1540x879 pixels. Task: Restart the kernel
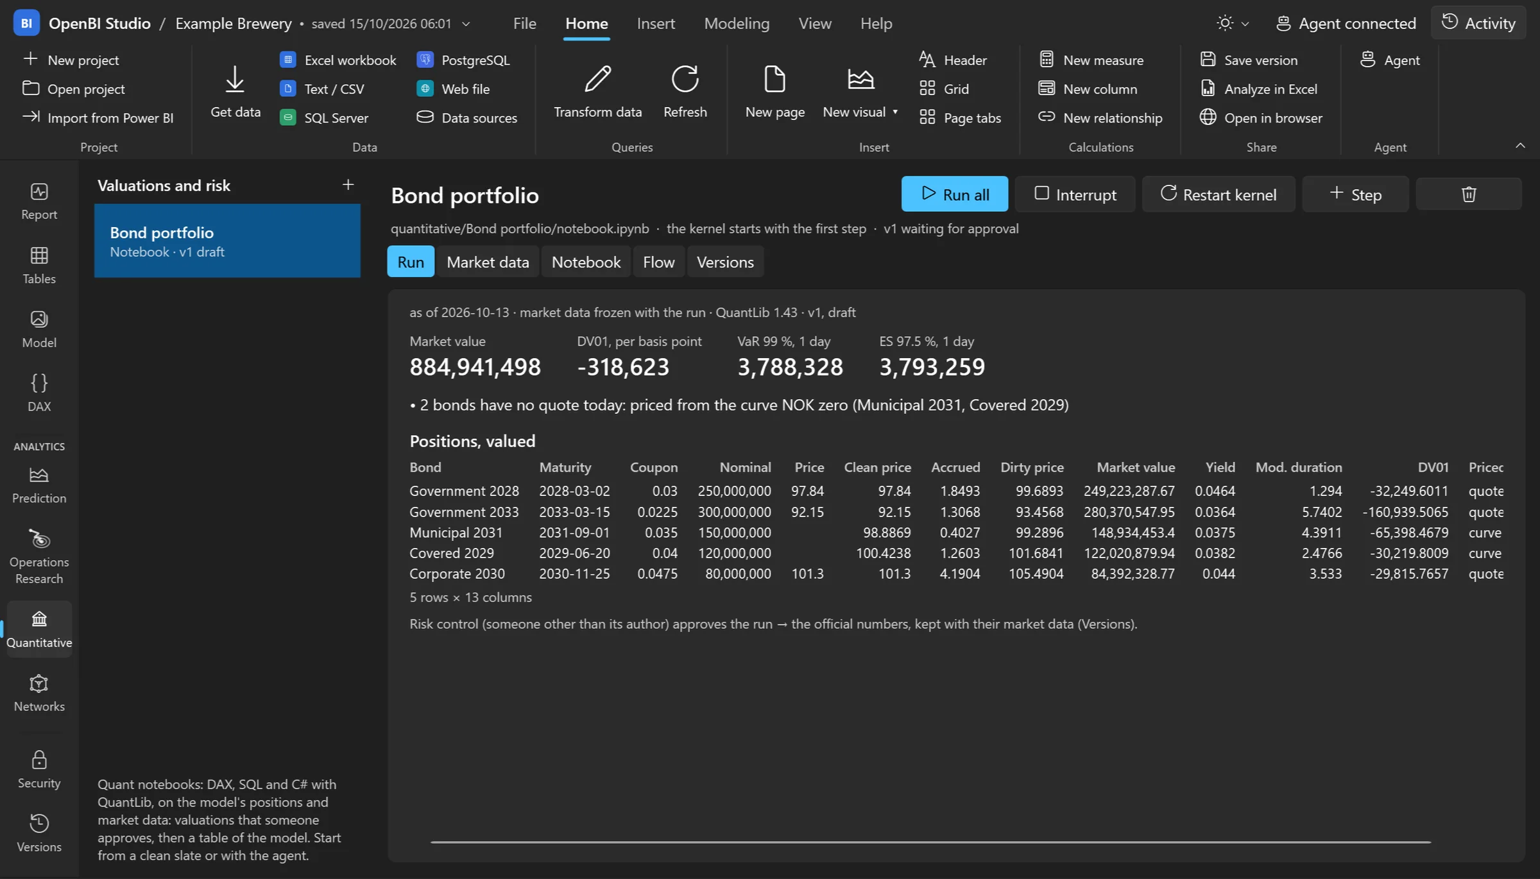[x=1218, y=194]
